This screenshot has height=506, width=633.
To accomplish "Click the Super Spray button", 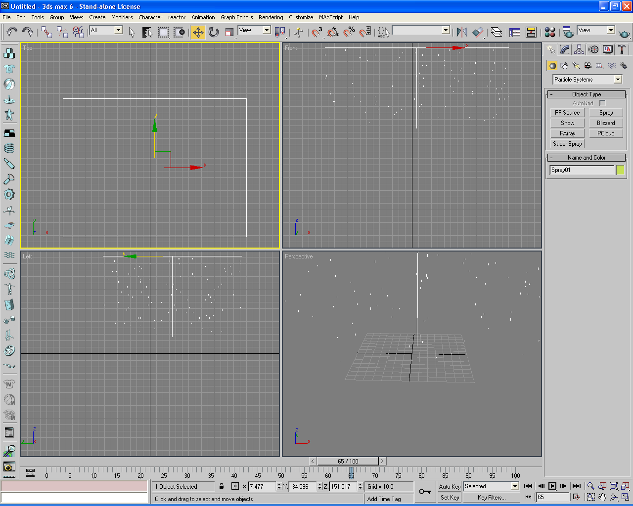I will [567, 144].
